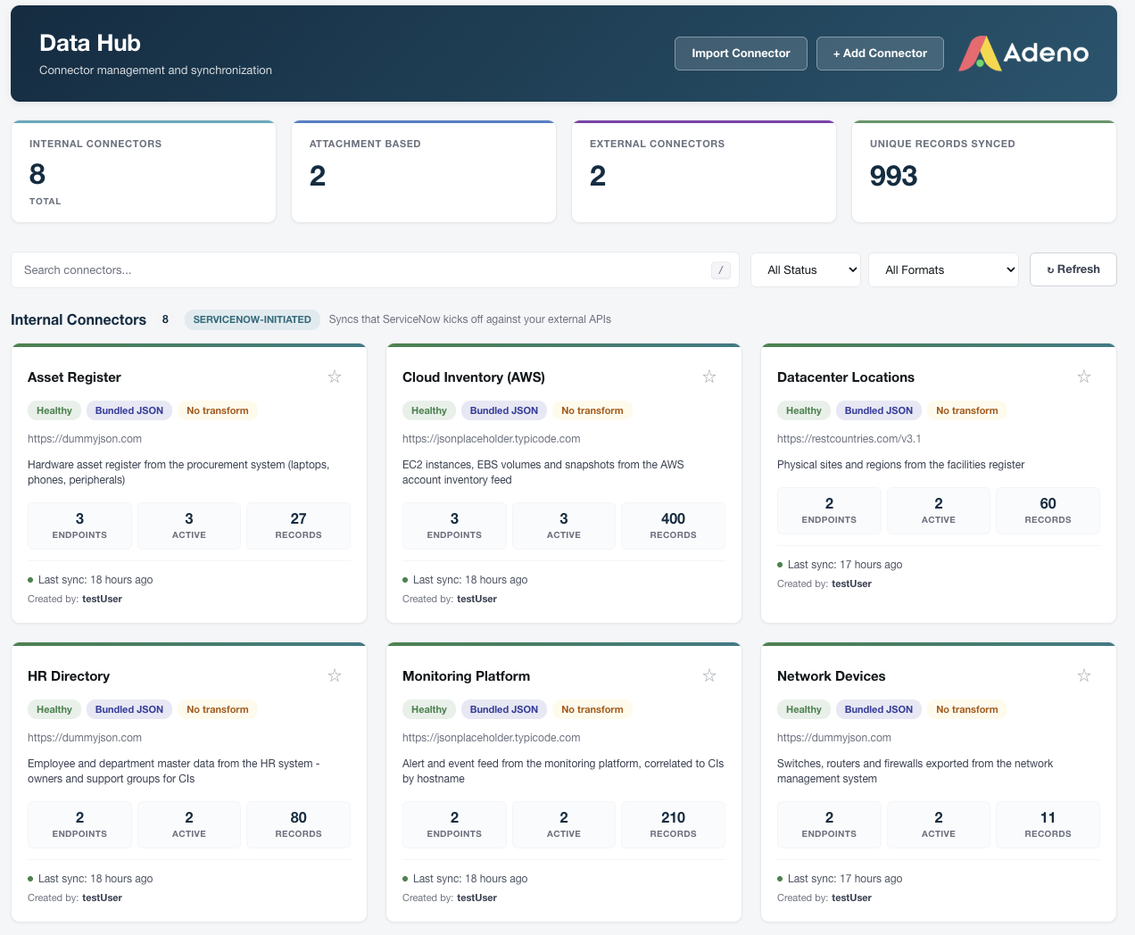Open the Network Devices title
The image size is (1135, 935).
(x=832, y=676)
